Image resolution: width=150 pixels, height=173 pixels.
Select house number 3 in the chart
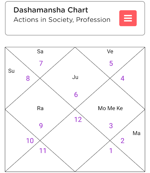111,126
